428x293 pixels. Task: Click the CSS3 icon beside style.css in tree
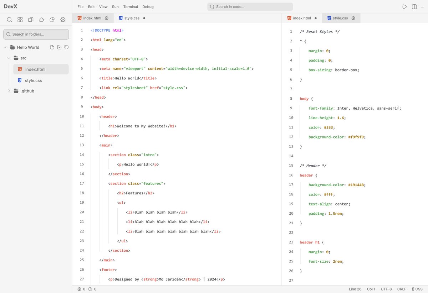(20, 80)
